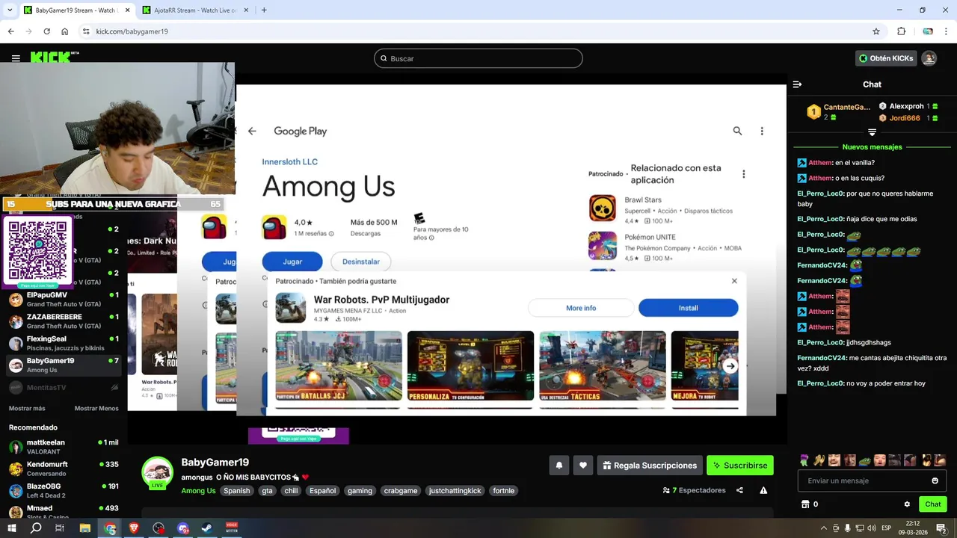The image size is (957, 538).
Task: Open BabyGamer19 channel avatar with LIVE badge
Action: point(157,472)
